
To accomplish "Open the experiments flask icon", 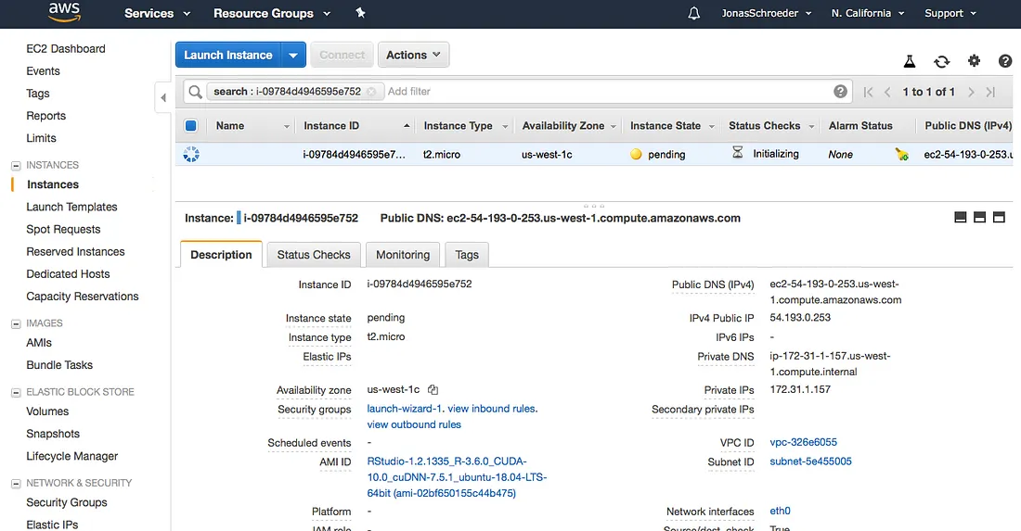I will pos(910,61).
